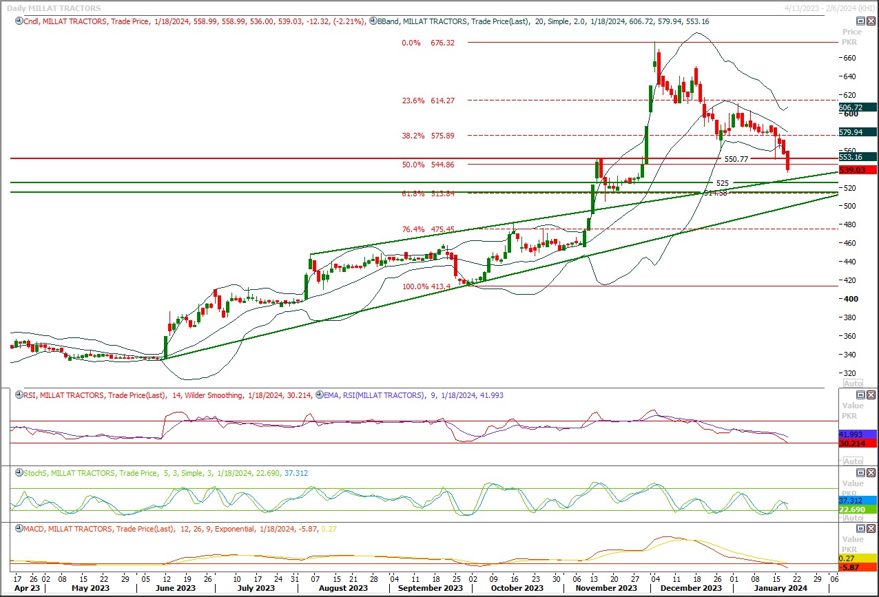The image size is (879, 597).
Task: Select the RSI Wilder Smoothing legend text
Action: pyautogui.click(x=167, y=395)
